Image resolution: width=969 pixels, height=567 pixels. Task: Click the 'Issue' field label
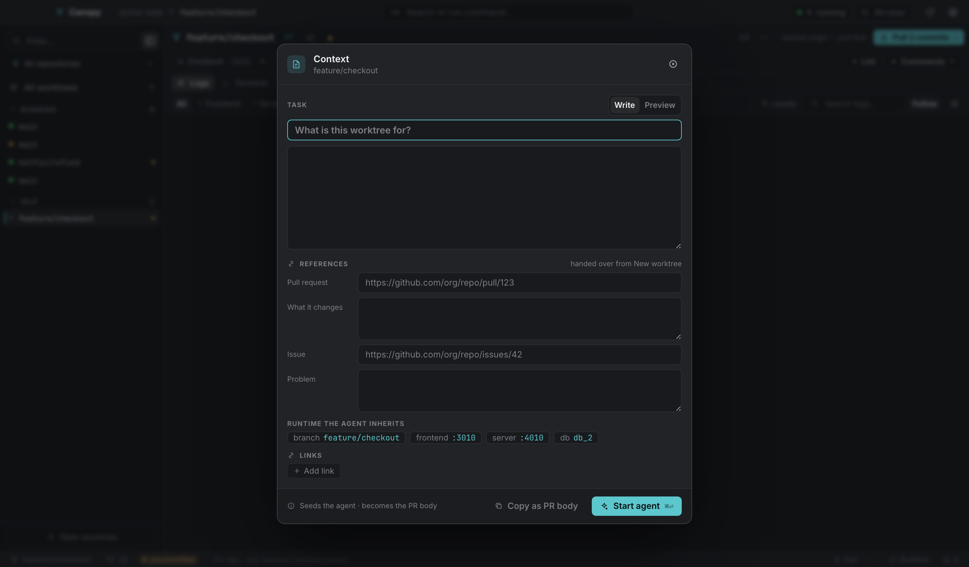click(x=296, y=354)
